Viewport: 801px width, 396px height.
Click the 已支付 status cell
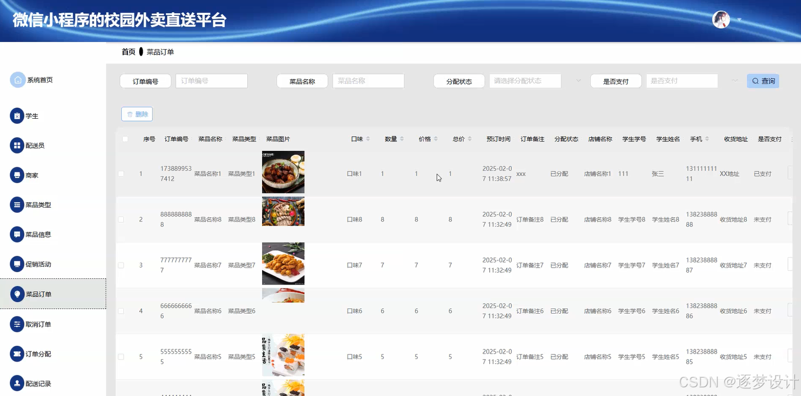[x=763, y=174]
